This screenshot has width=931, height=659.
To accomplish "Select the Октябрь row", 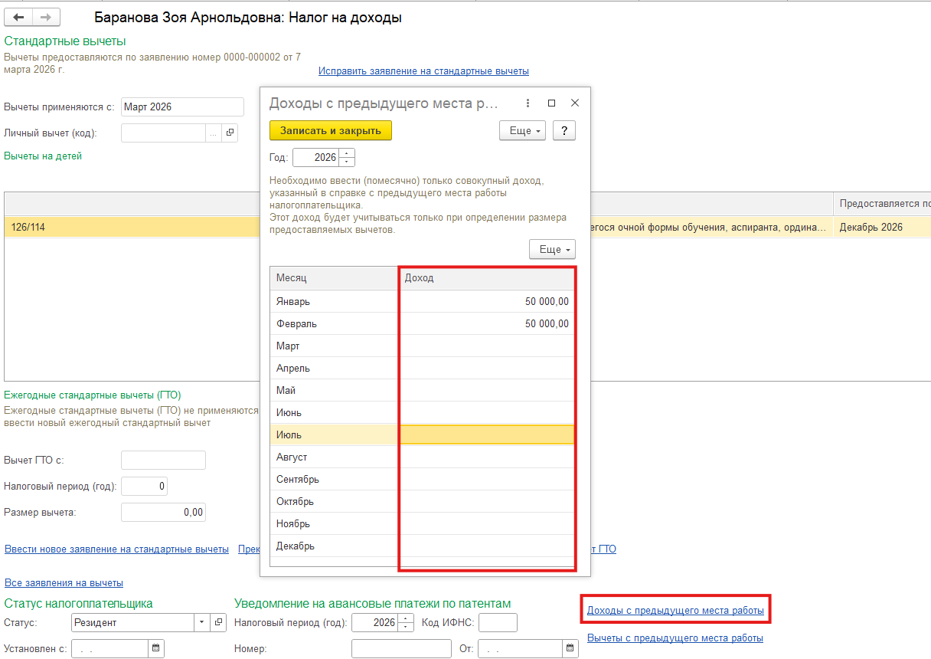I will (423, 501).
